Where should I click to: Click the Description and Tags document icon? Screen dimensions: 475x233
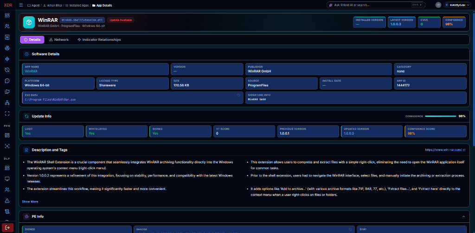(x=26, y=149)
